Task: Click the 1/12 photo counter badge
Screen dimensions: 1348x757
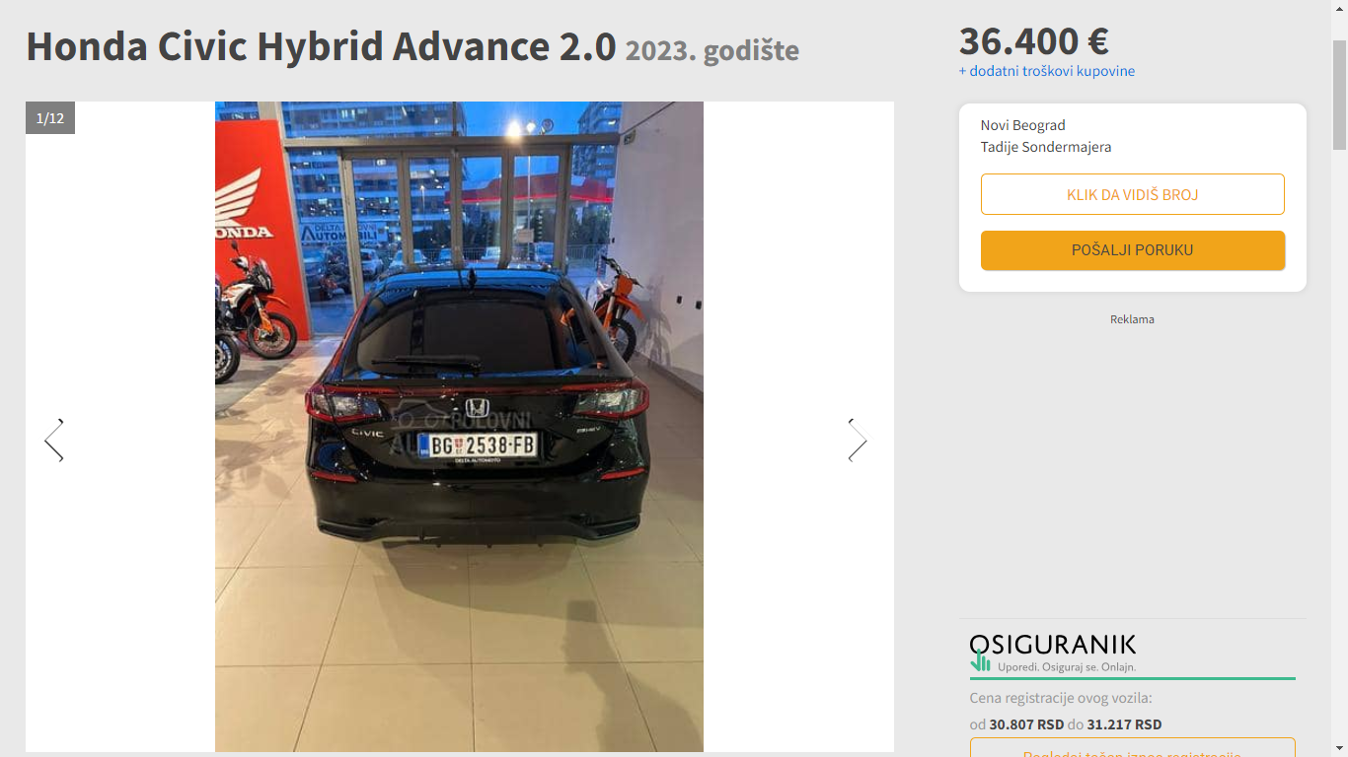Action: [50, 118]
